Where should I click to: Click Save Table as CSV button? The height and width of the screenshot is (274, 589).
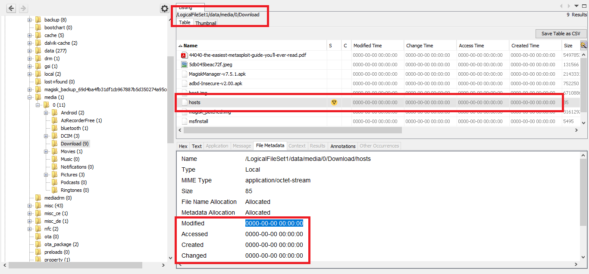(x=561, y=34)
